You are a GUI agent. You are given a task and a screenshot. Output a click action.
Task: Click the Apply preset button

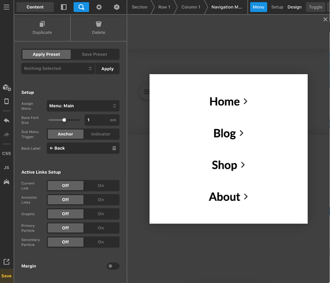click(108, 68)
